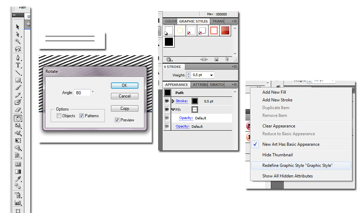Open Graphic Styles Libraries menu icon
This screenshot has width=361, height=213.
pos(169,59)
